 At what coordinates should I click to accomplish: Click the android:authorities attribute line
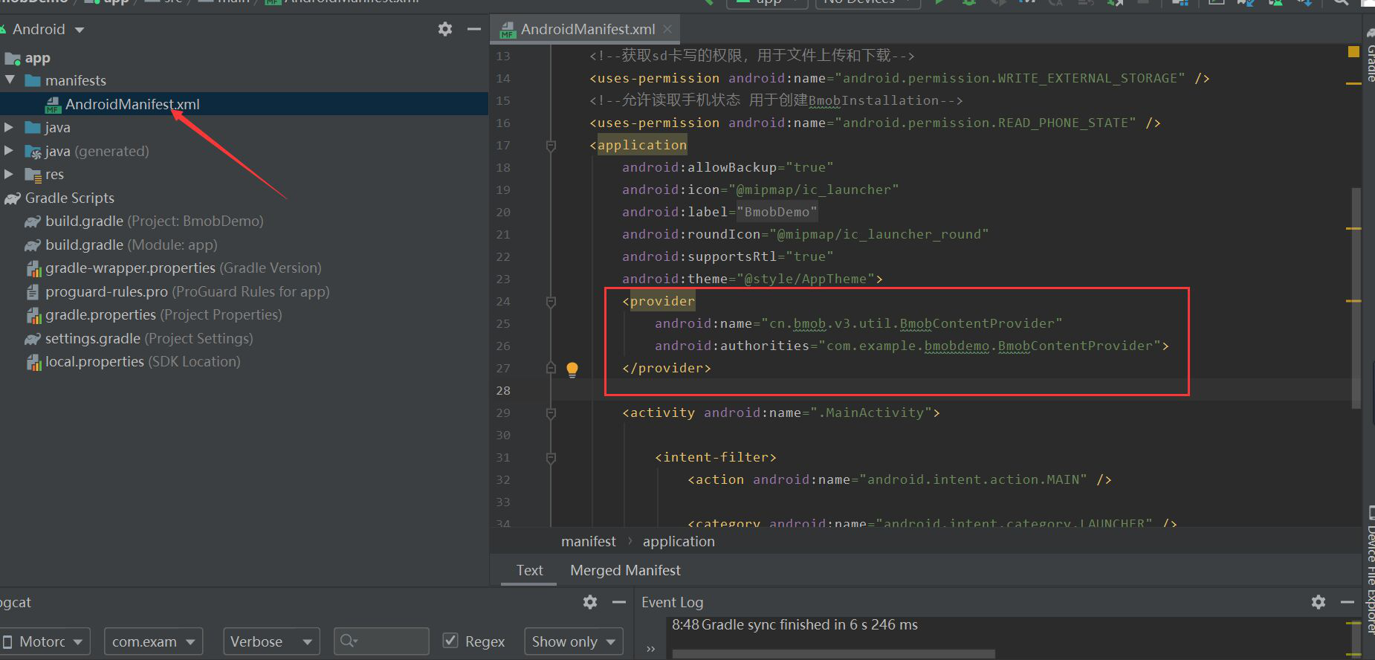coord(912,346)
